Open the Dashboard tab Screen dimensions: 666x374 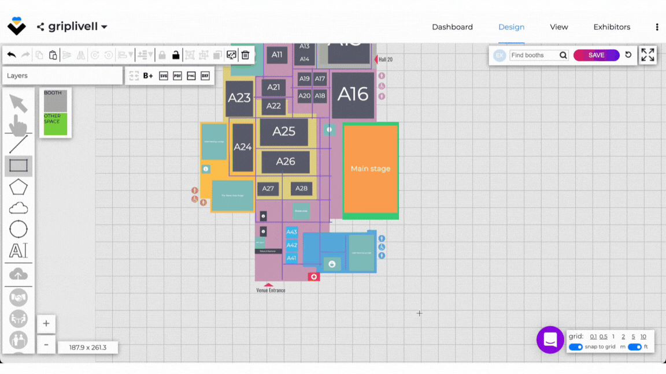(x=452, y=27)
